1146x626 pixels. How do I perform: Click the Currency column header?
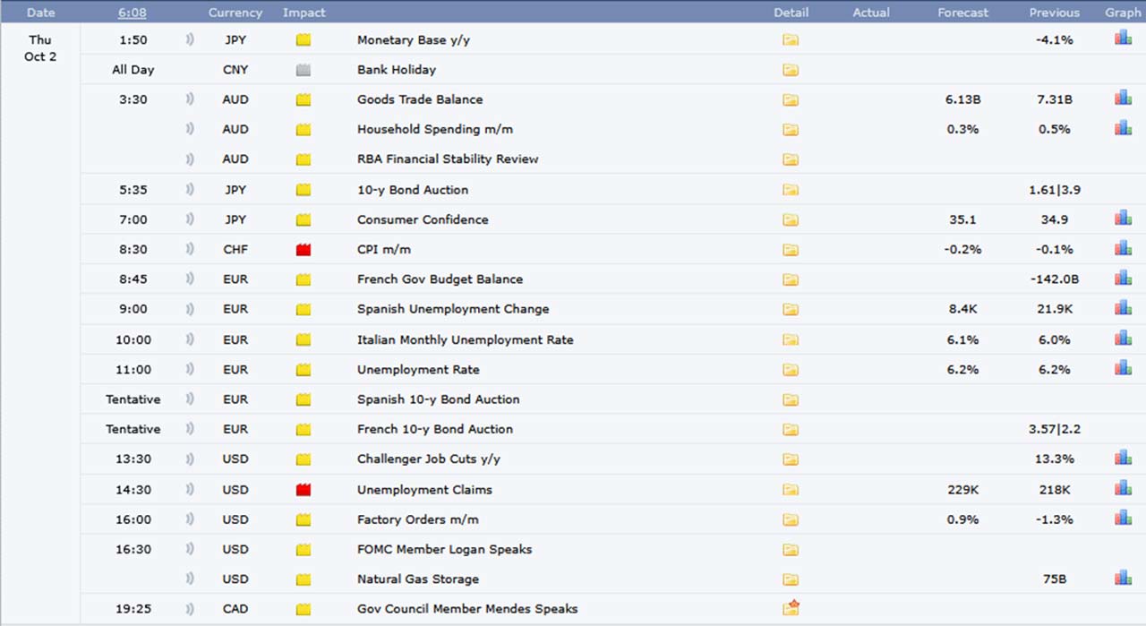tap(235, 13)
